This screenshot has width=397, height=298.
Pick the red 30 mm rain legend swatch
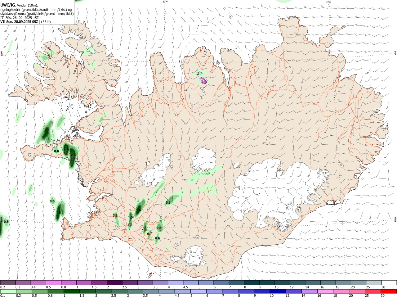389,291
